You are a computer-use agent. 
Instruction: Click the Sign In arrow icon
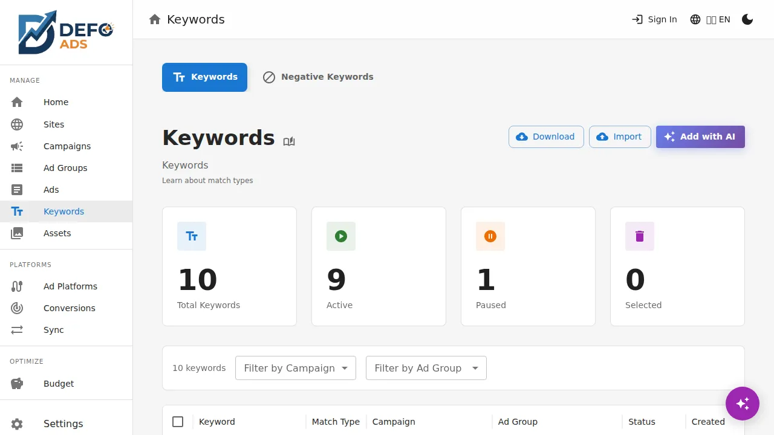(x=637, y=19)
